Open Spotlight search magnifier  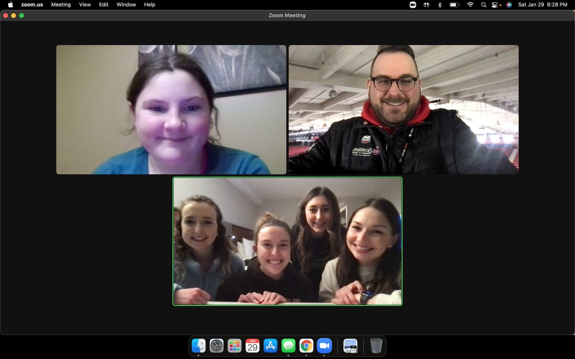(484, 4)
